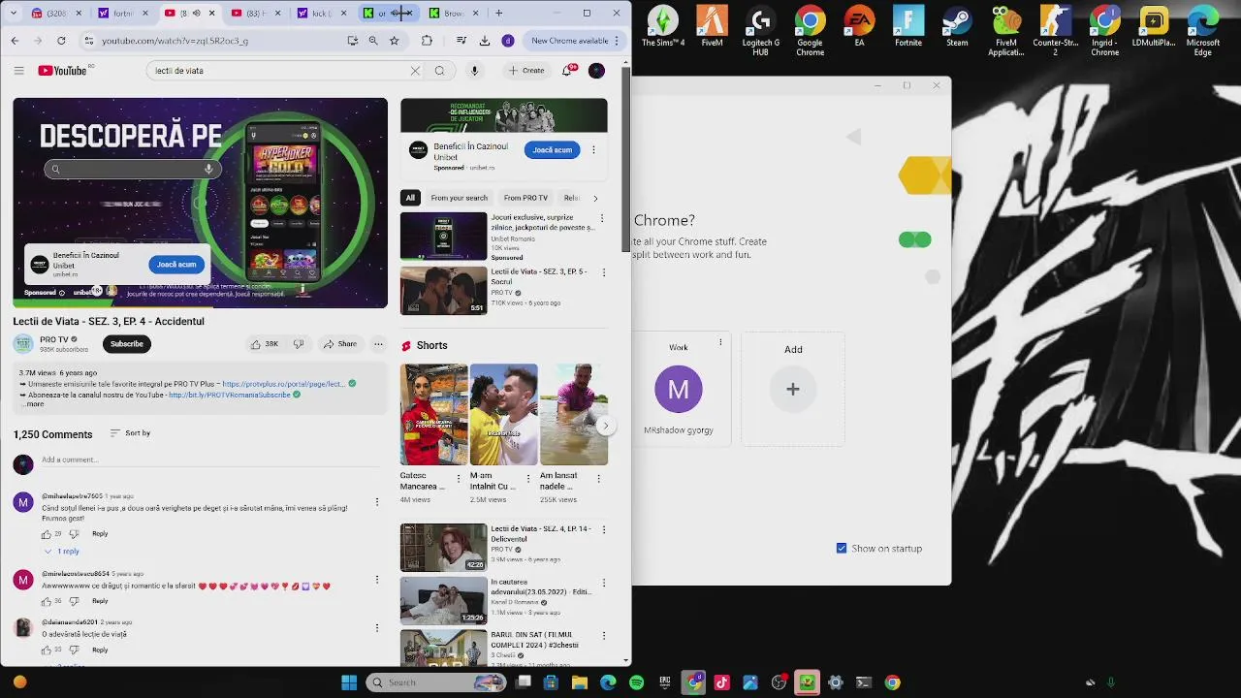
Task: Open the Fortnite desktop shortcut
Action: (908, 28)
